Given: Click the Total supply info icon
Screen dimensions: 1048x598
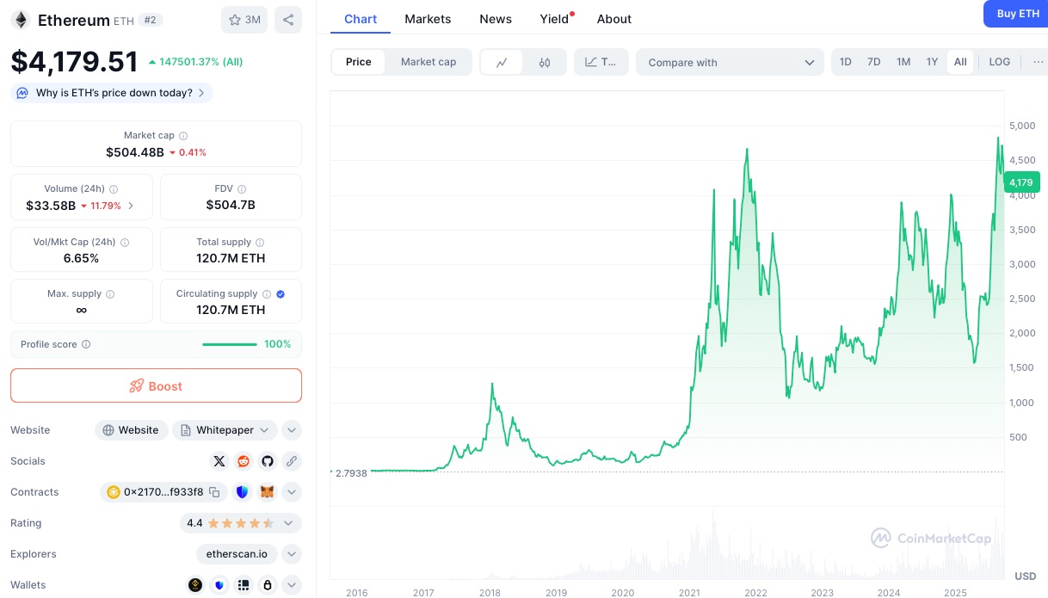Looking at the screenshot, I should click(260, 243).
